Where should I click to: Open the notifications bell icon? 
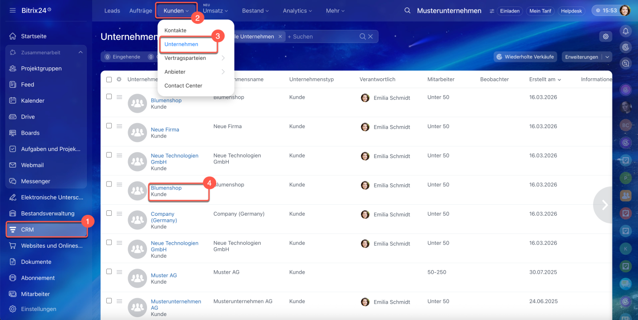coord(626,31)
